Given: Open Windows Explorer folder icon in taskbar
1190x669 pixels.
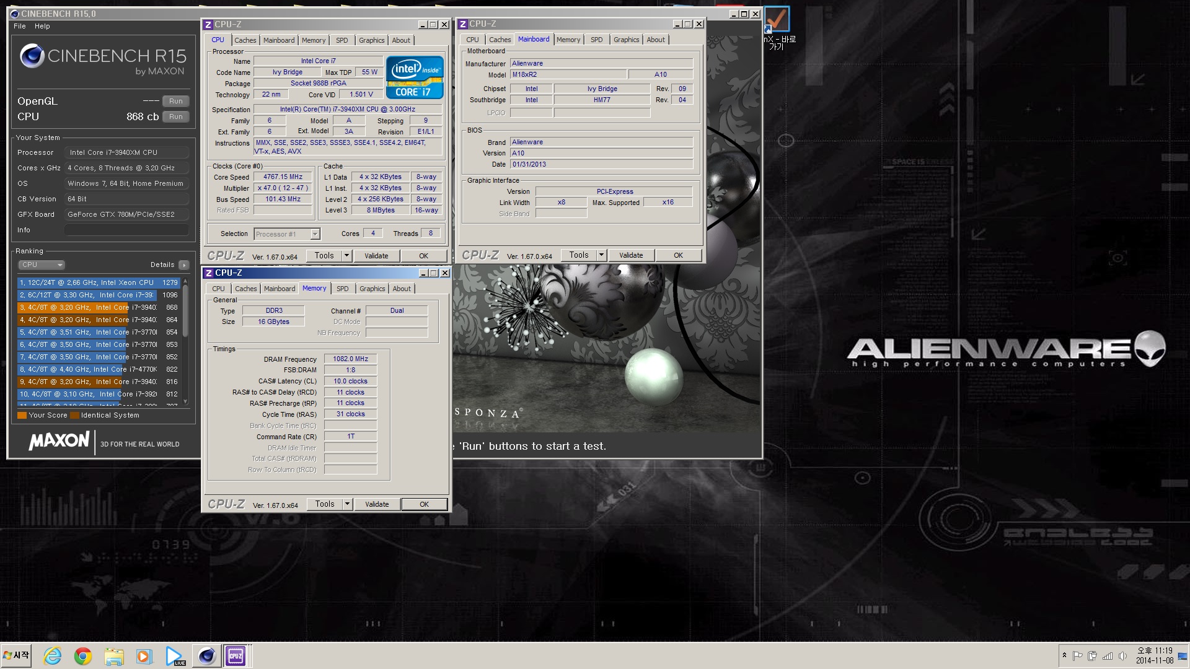Looking at the screenshot, I should (113, 656).
